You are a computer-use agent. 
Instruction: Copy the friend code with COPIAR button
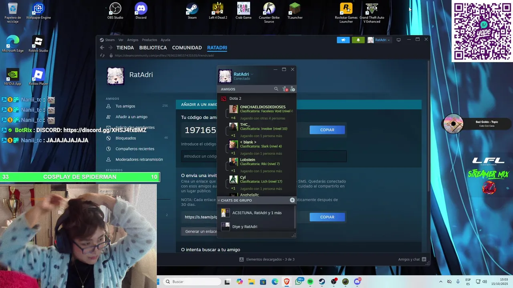click(x=327, y=130)
